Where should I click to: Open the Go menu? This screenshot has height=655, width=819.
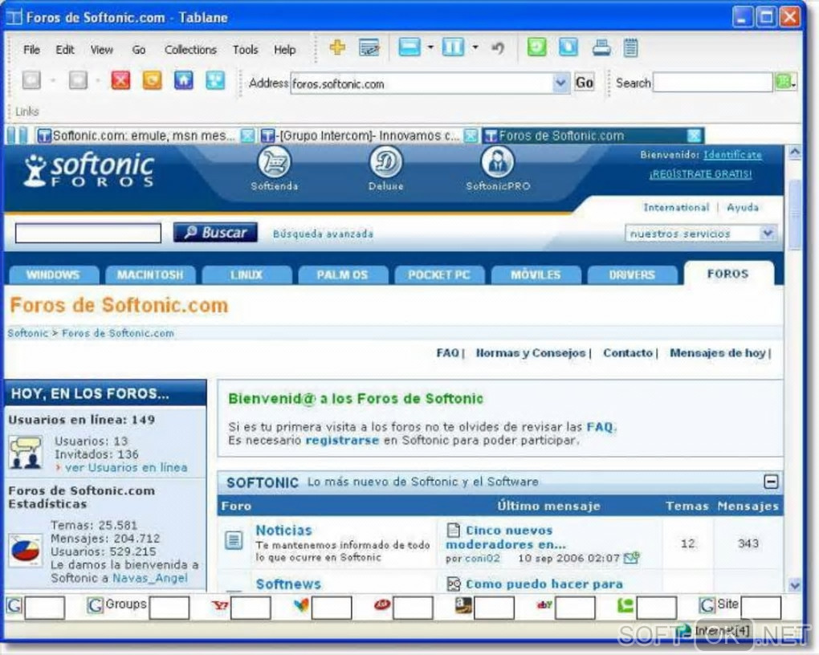(x=138, y=50)
